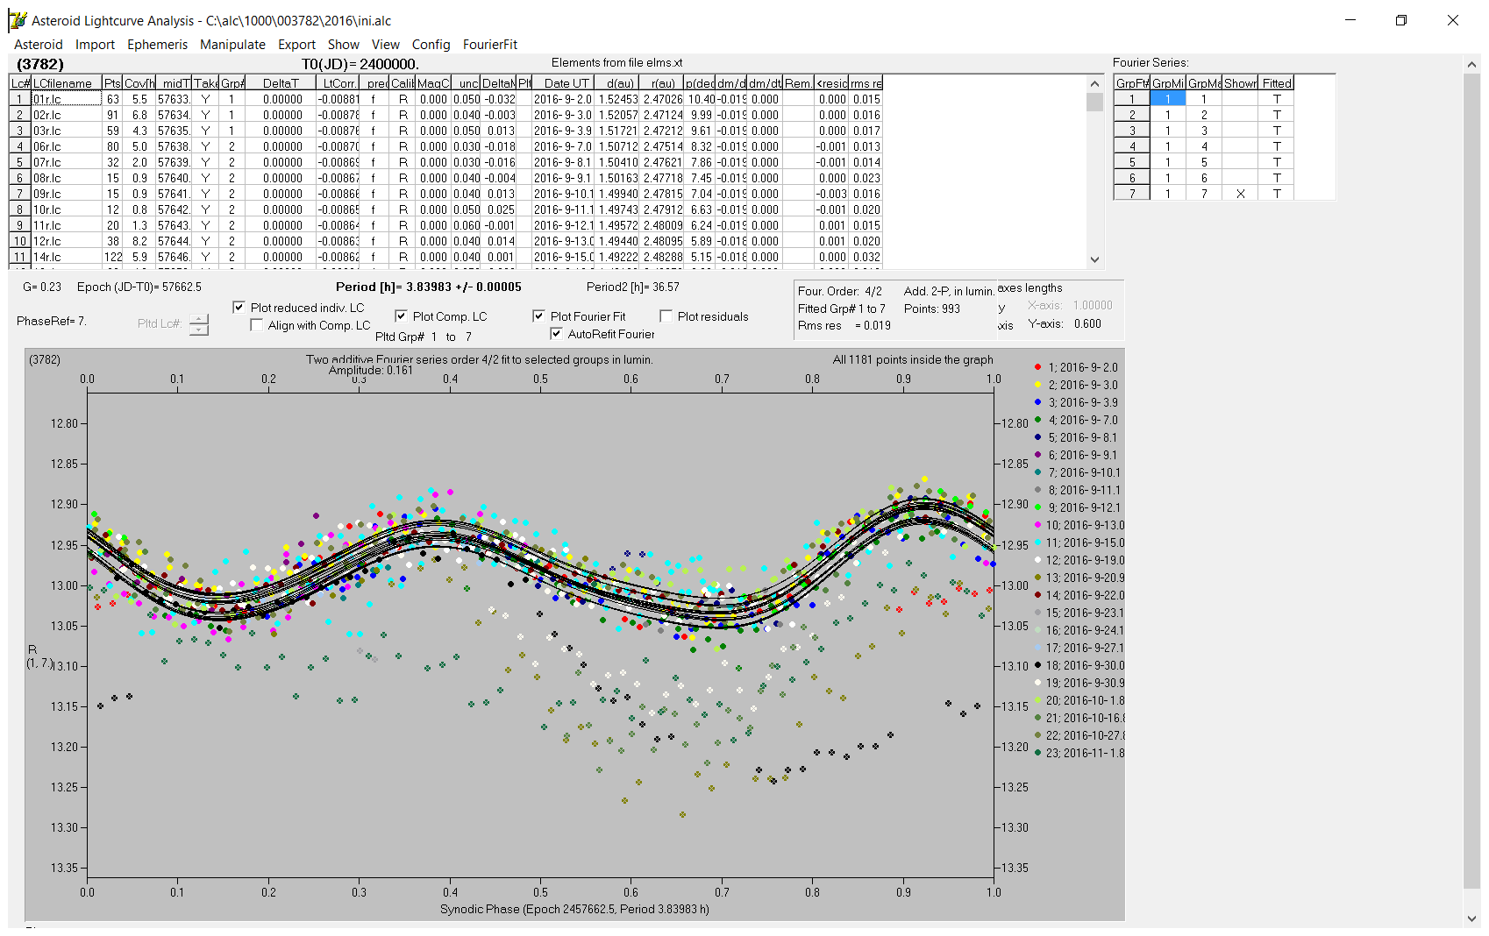Click the magenta legend dot for 2016-9-13.0
Viewport: 1489px width, 936px height.
(1038, 525)
